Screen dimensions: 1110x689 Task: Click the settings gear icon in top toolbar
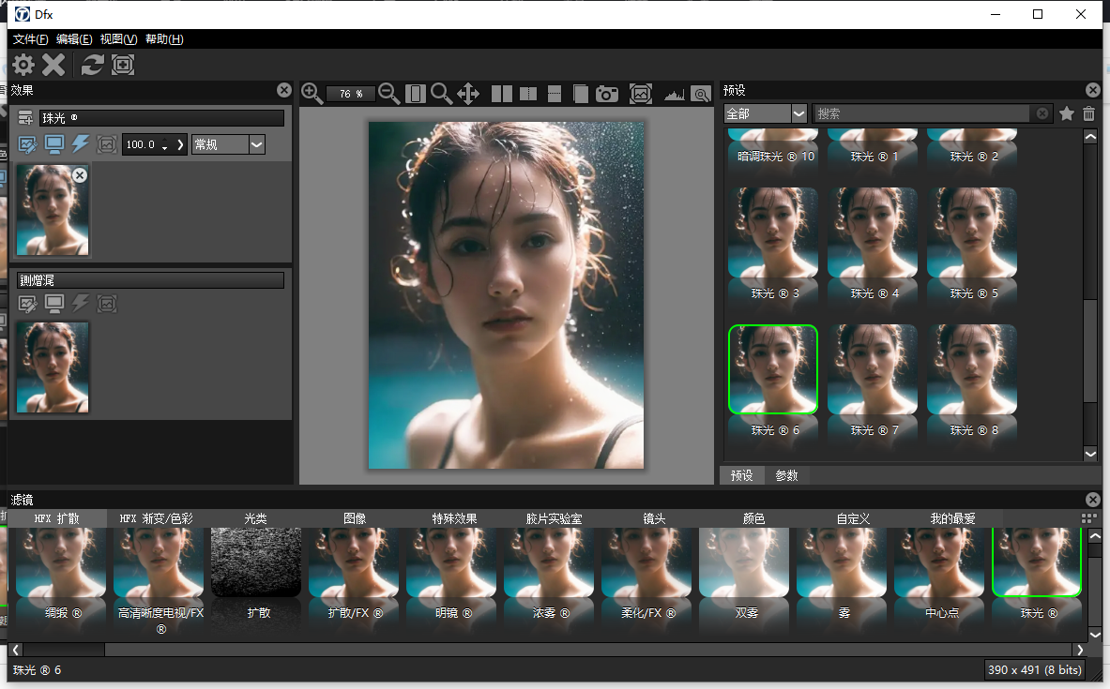(23, 65)
